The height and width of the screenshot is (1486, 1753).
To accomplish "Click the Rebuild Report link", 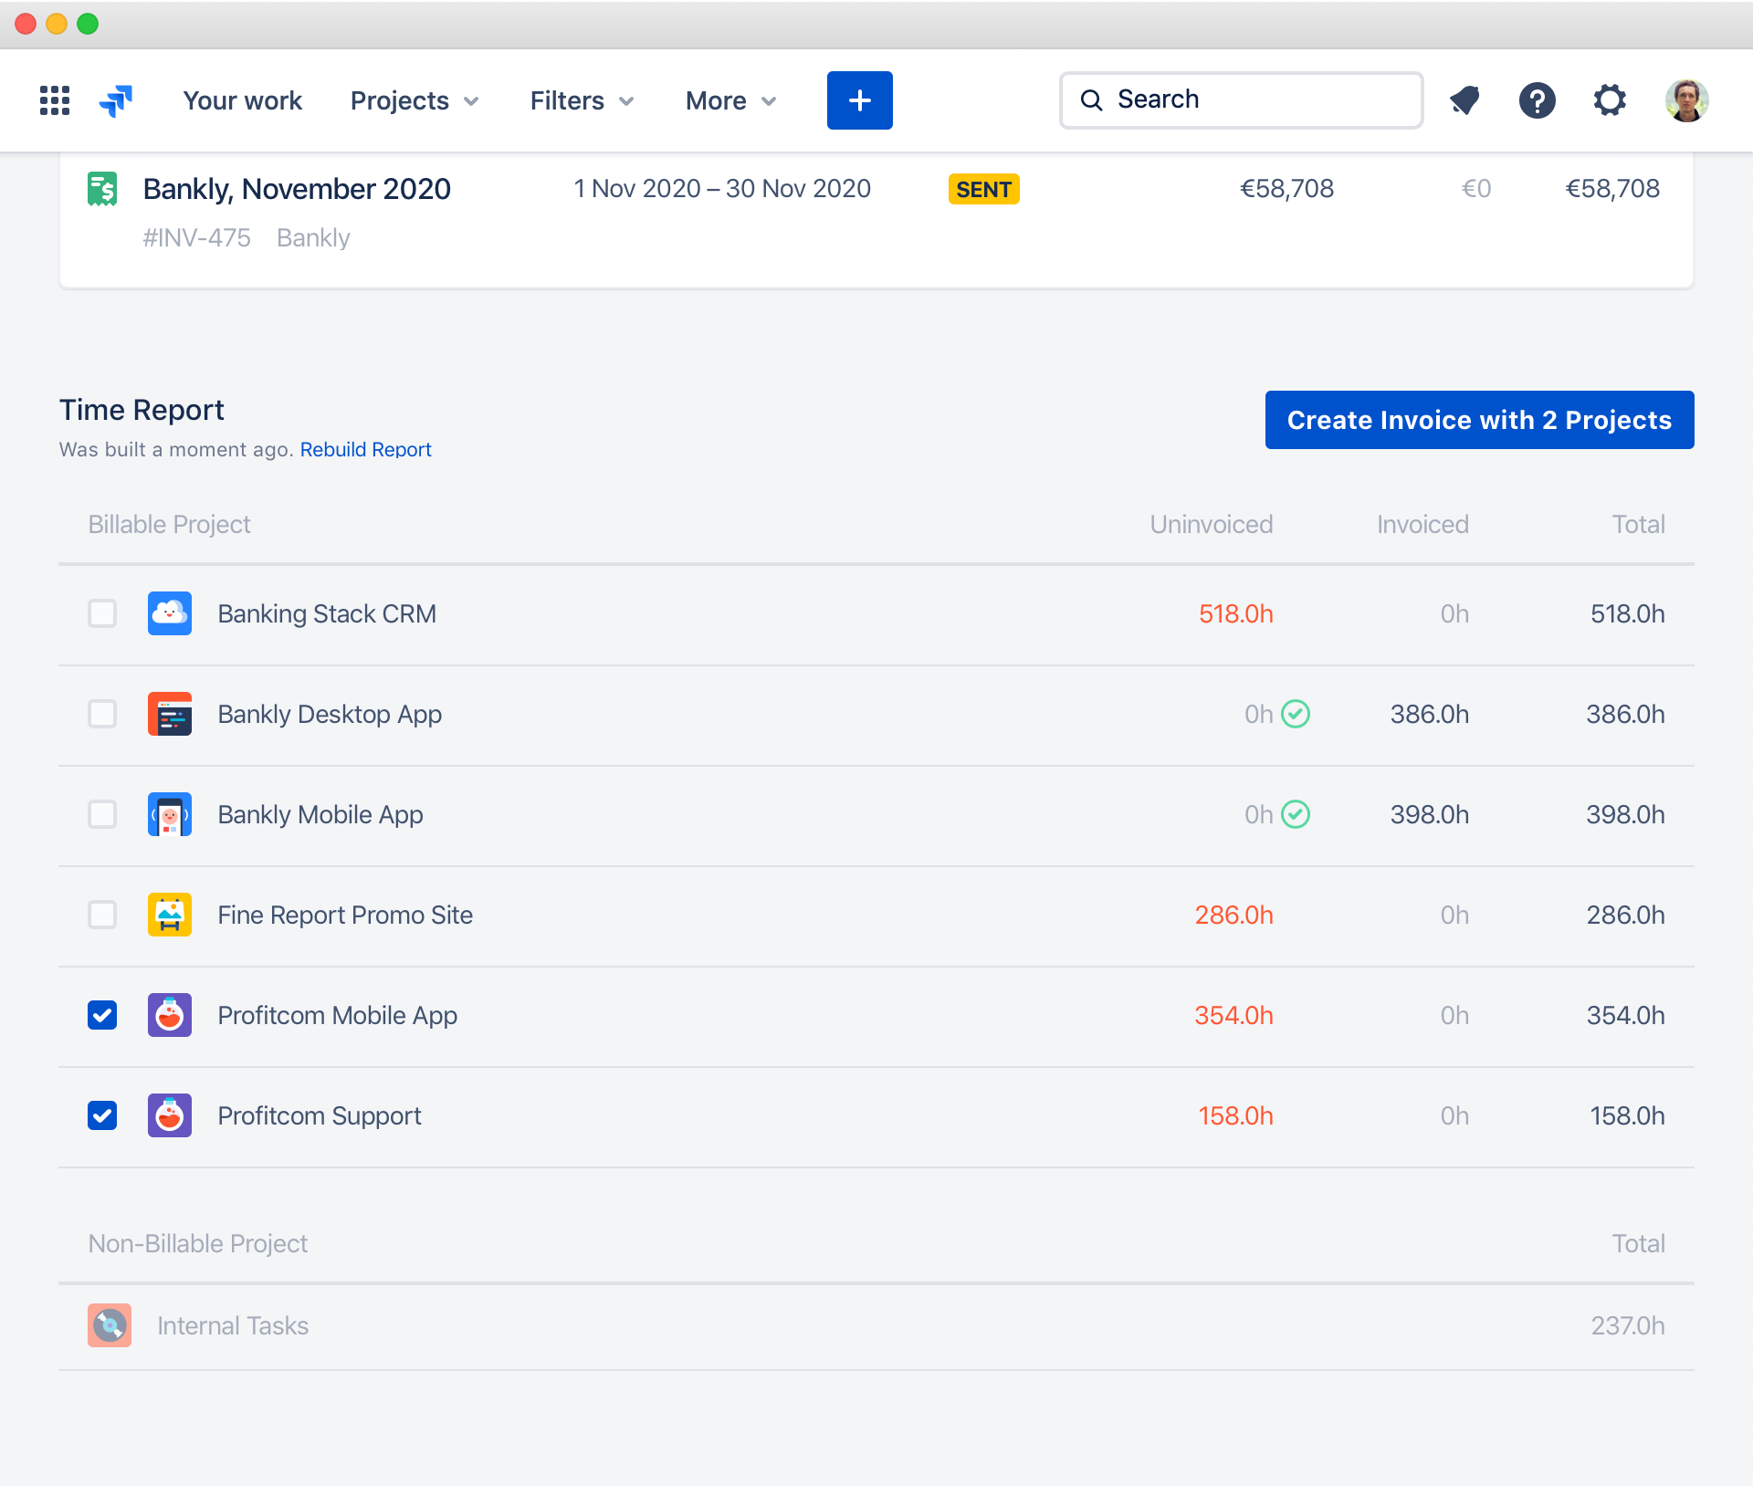I will point(365,449).
